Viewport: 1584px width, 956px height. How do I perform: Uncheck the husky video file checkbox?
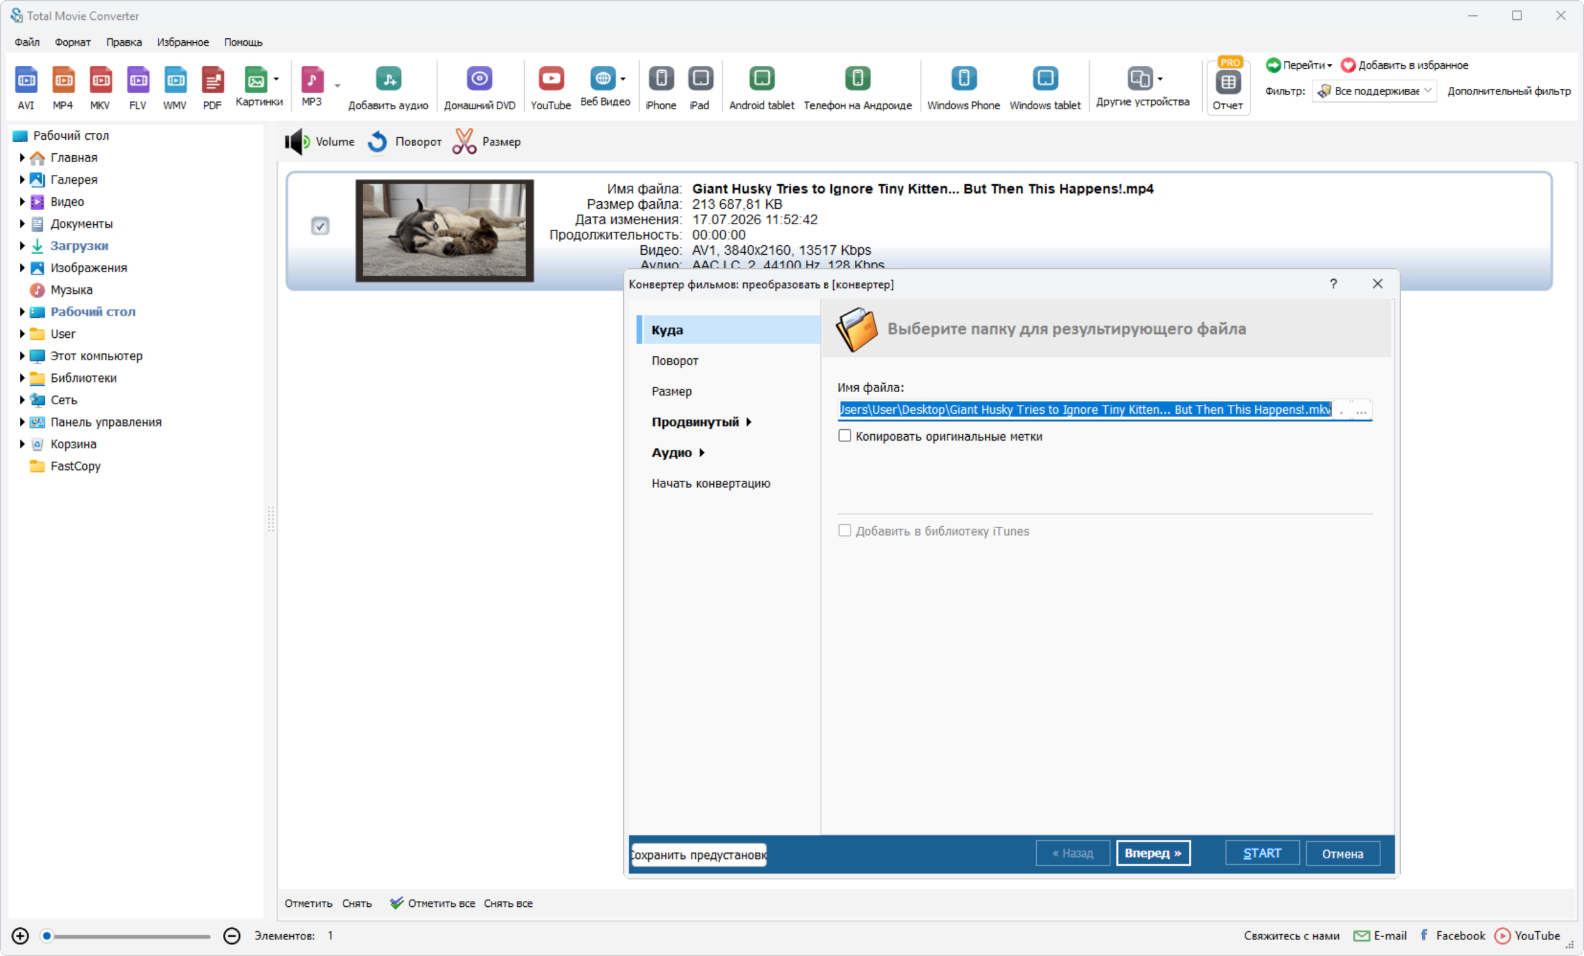320,225
